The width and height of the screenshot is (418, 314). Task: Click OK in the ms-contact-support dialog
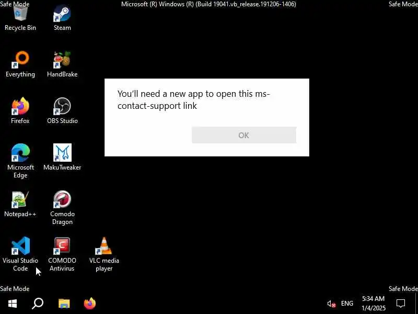[244, 135]
